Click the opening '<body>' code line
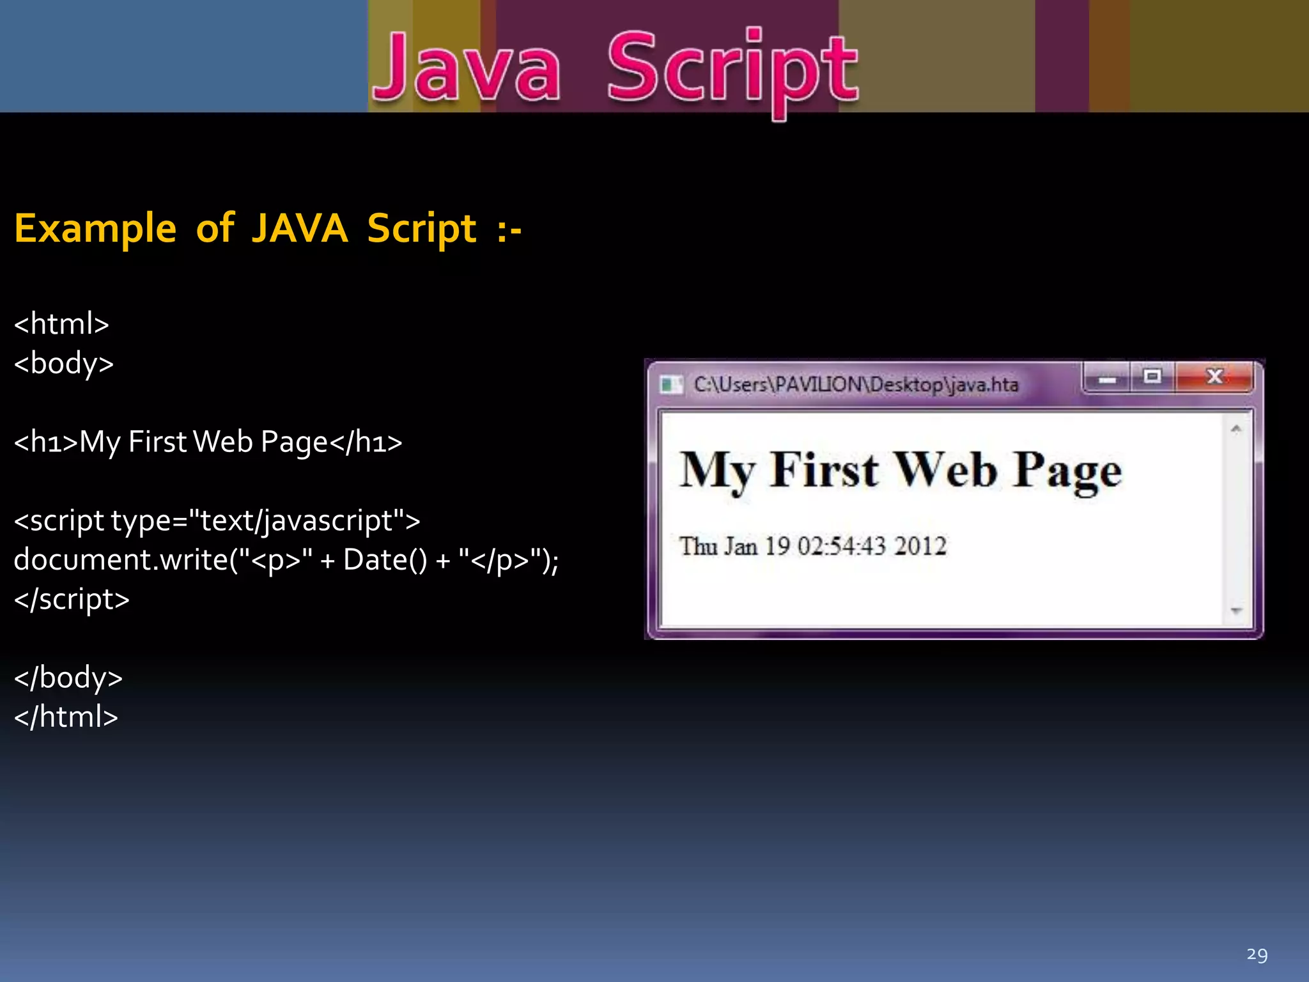Viewport: 1309px width, 982px height. [64, 364]
